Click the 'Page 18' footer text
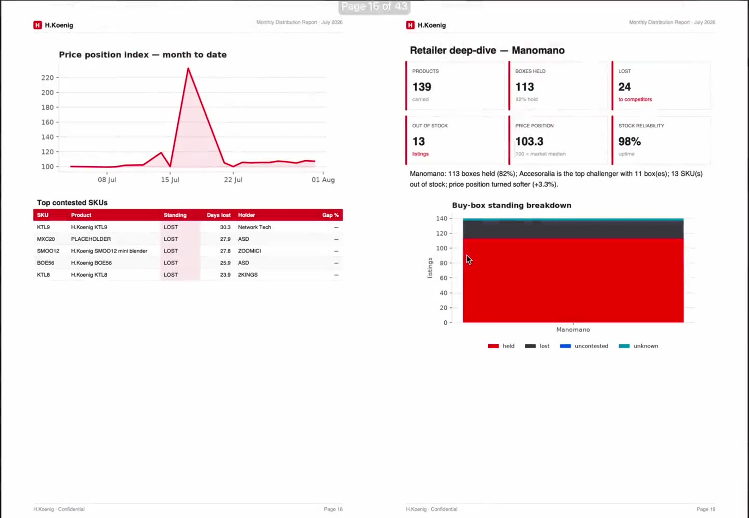 333,509
